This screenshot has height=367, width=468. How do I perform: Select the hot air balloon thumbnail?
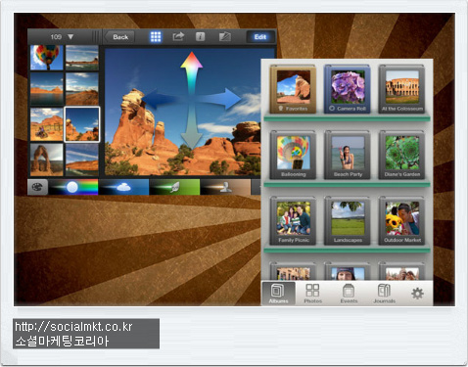(47, 58)
